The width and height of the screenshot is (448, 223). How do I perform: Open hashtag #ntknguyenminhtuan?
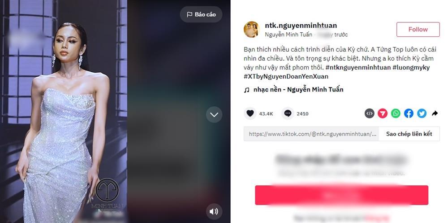click(358, 68)
